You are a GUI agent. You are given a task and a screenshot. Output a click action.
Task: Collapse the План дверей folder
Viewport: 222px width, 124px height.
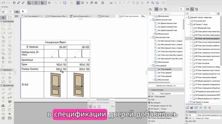coord(151,66)
